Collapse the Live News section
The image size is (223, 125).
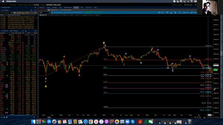[x=1, y=10]
